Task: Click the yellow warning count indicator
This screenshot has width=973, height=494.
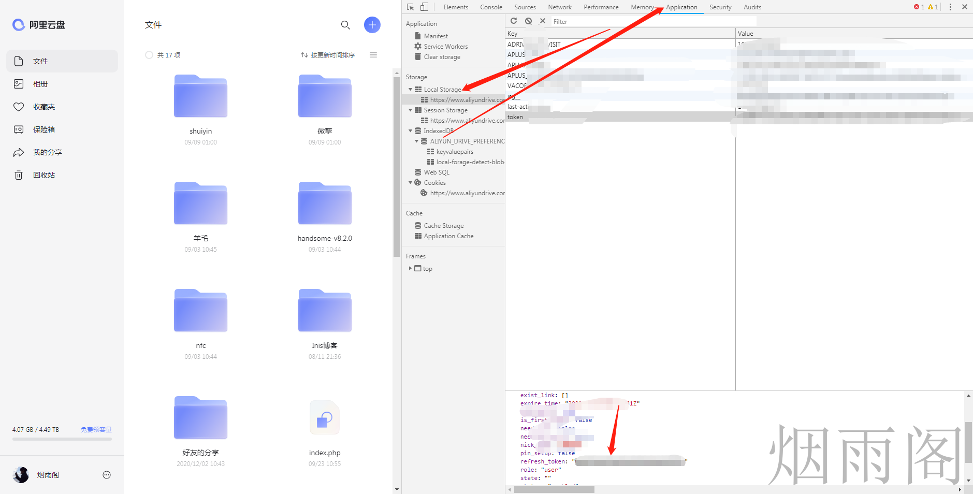Action: [x=933, y=7]
